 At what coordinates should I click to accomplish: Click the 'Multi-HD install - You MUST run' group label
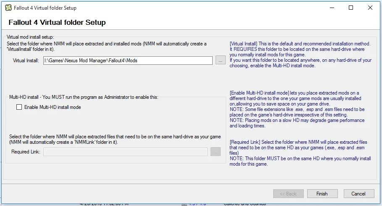[x=84, y=97]
